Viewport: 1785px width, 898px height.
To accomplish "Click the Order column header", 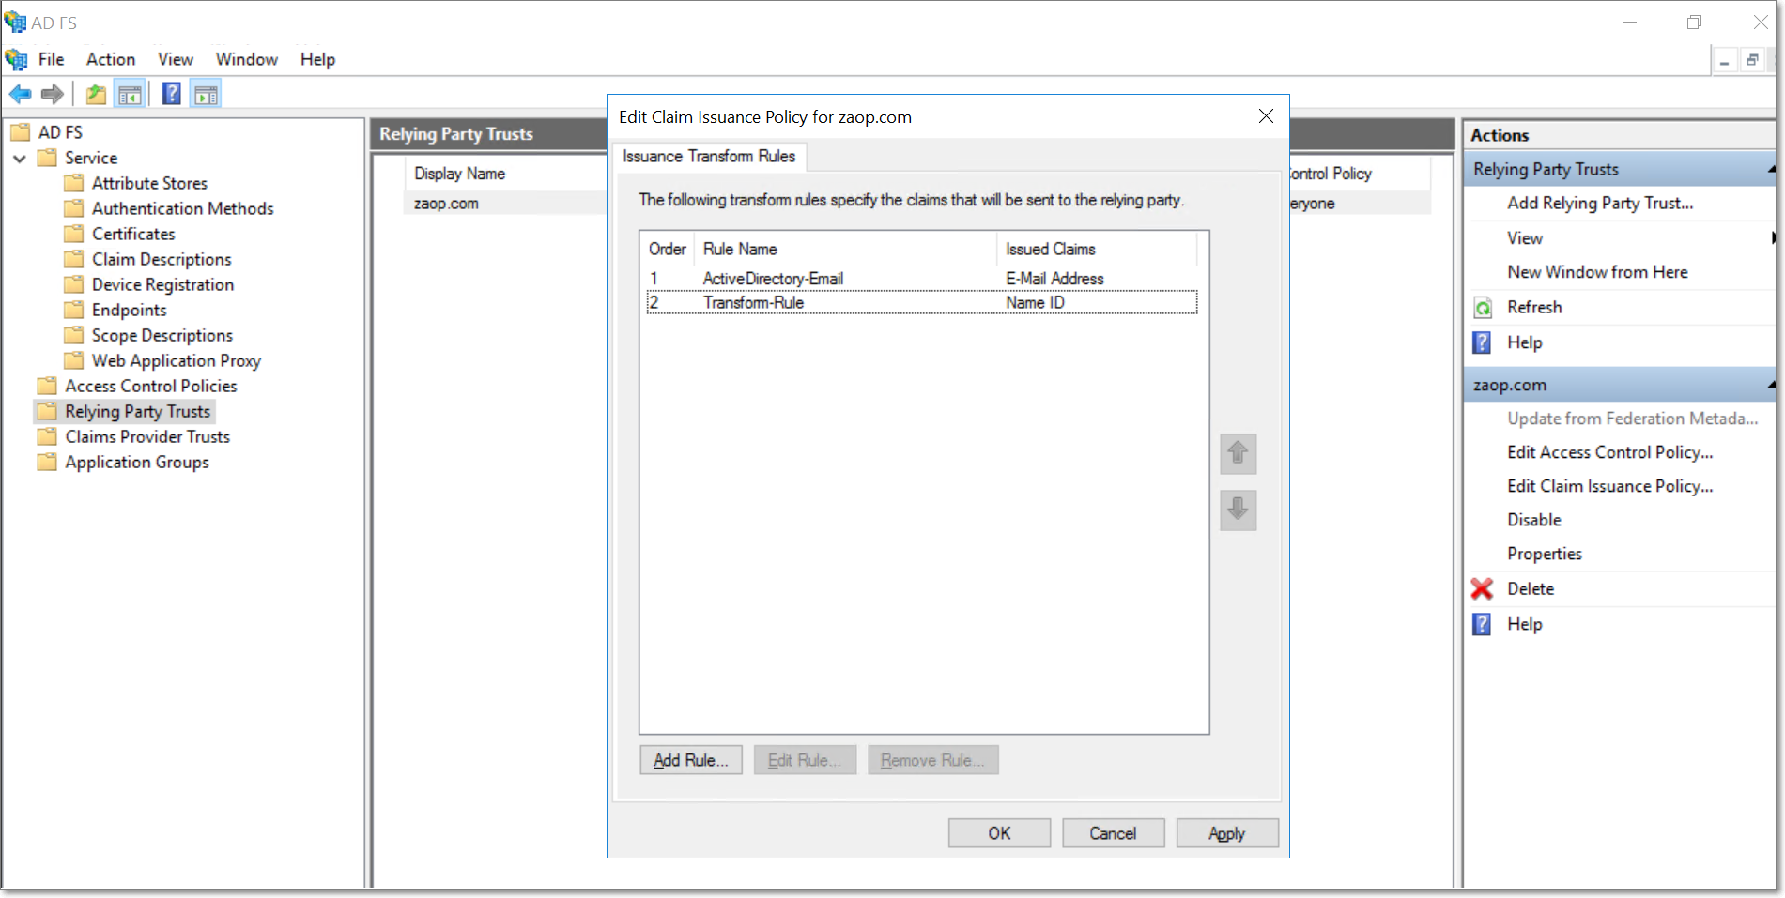I will coord(668,249).
